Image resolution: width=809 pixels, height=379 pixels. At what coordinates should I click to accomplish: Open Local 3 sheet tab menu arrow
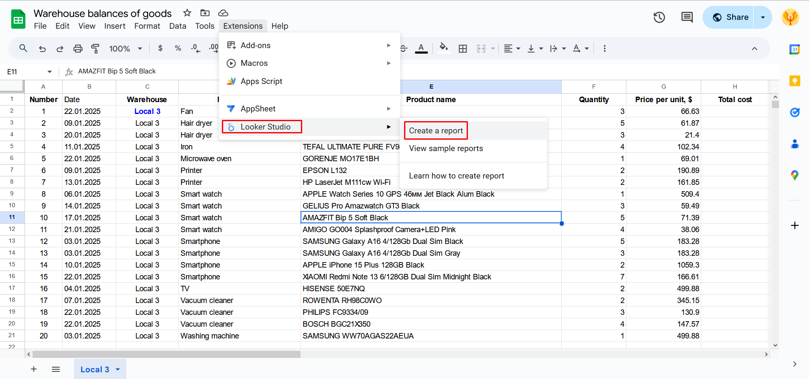tap(118, 369)
